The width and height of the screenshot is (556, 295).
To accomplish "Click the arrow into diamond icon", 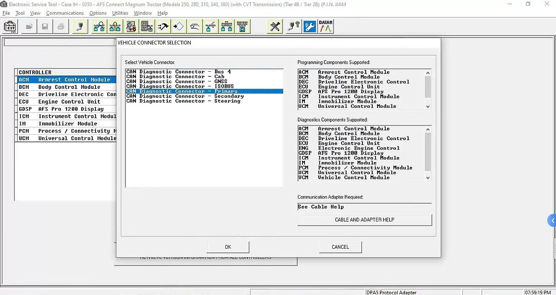I will click(178, 27).
